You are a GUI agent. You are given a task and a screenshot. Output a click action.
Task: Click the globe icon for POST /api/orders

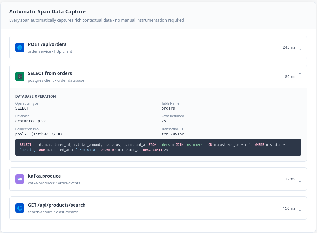(x=20, y=47)
